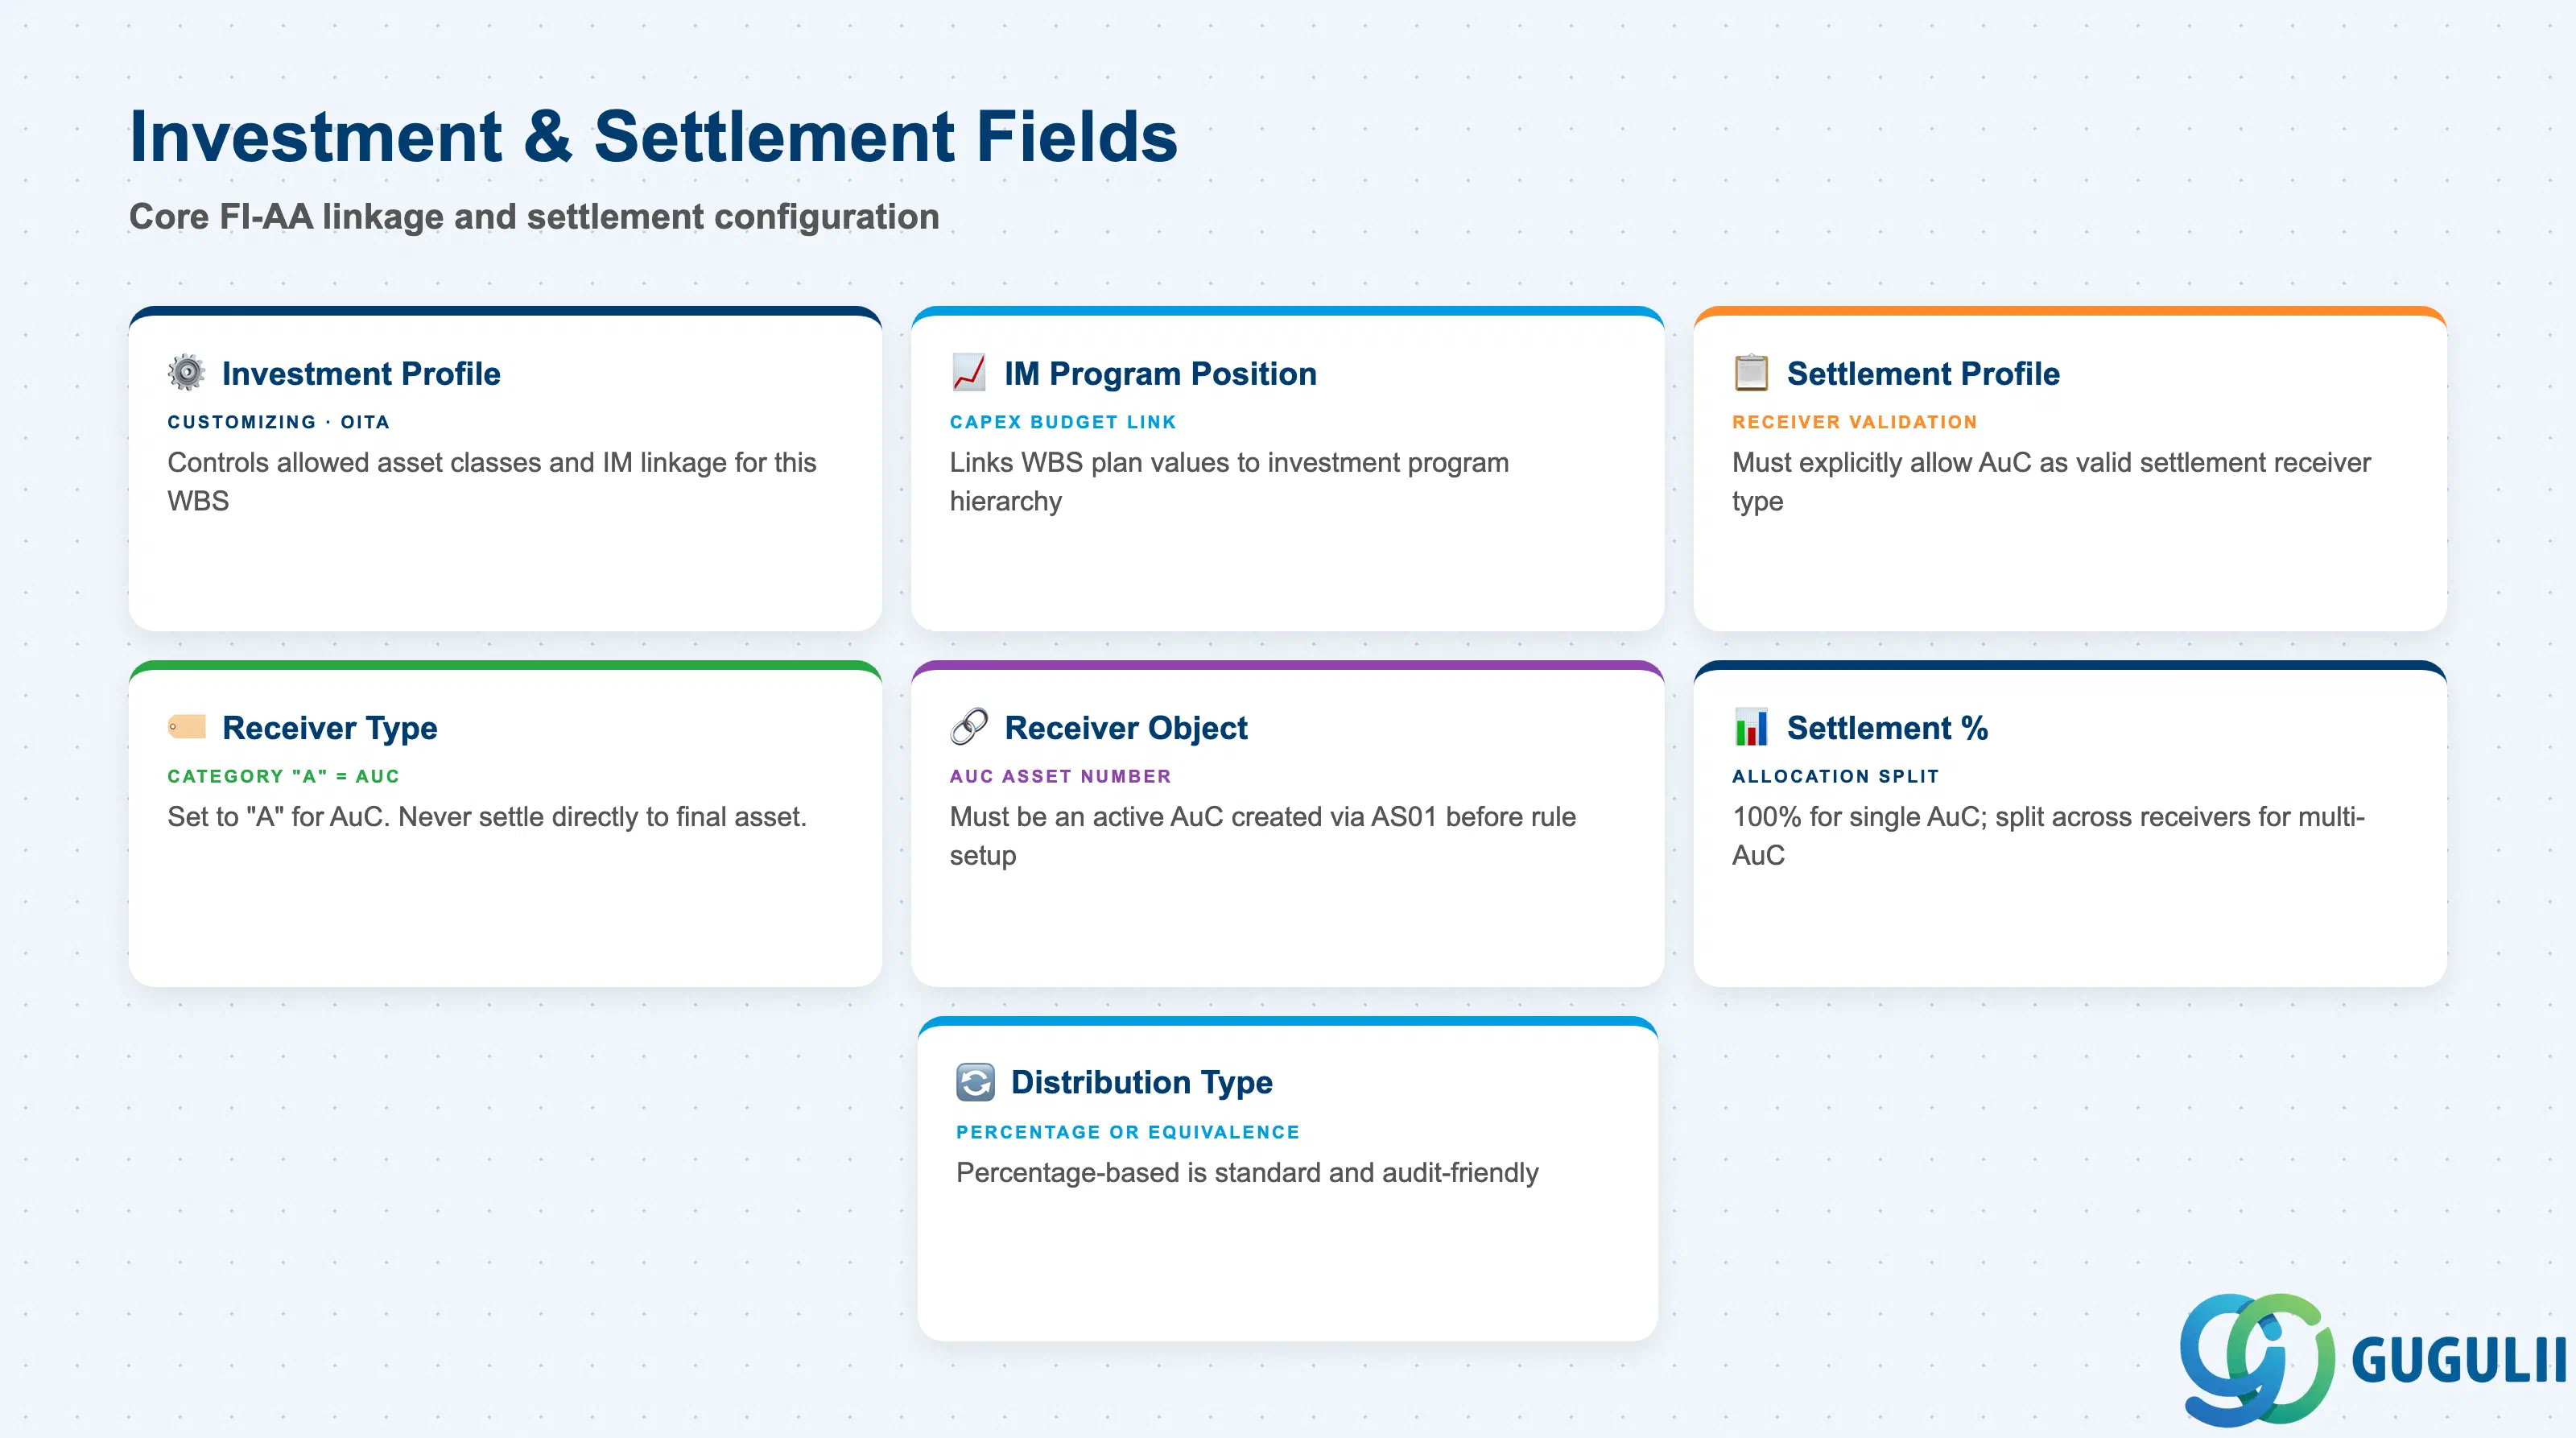Image resolution: width=2576 pixels, height=1438 pixels.
Task: Click the chain link icon for Receiver Object
Action: point(968,727)
